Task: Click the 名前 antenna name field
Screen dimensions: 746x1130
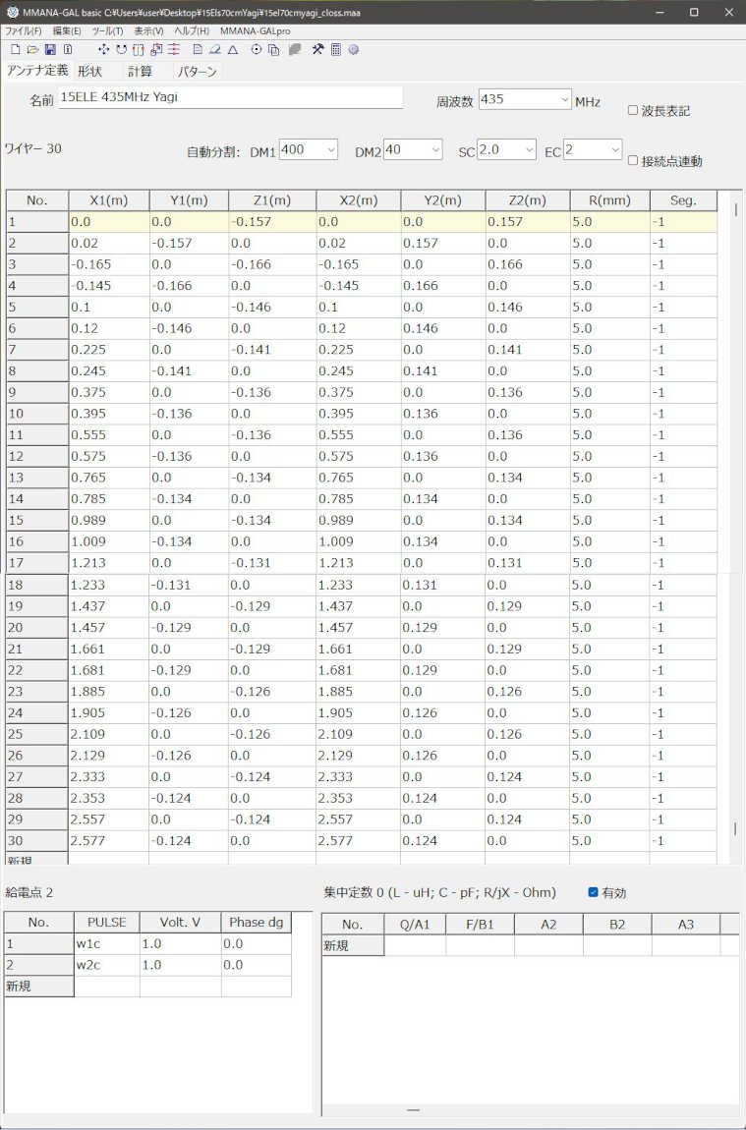Action: click(x=230, y=97)
